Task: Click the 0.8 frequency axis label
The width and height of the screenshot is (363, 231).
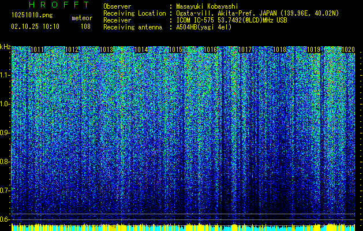Action: [5, 162]
